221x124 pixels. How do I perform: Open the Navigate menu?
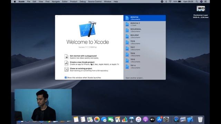56,1
